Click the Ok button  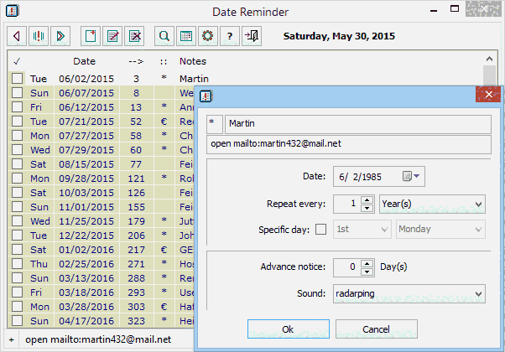pyautogui.click(x=288, y=329)
